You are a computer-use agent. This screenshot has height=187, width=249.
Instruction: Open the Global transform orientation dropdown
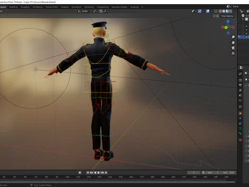click(x=85, y=11)
